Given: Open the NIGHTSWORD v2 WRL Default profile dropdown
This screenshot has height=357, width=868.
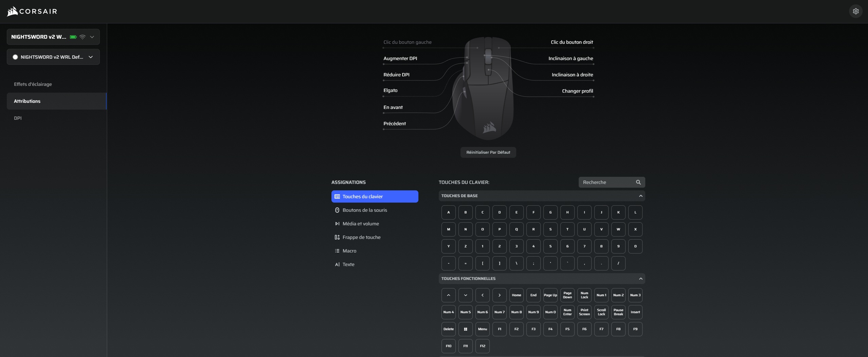Looking at the screenshot, I should 53,57.
